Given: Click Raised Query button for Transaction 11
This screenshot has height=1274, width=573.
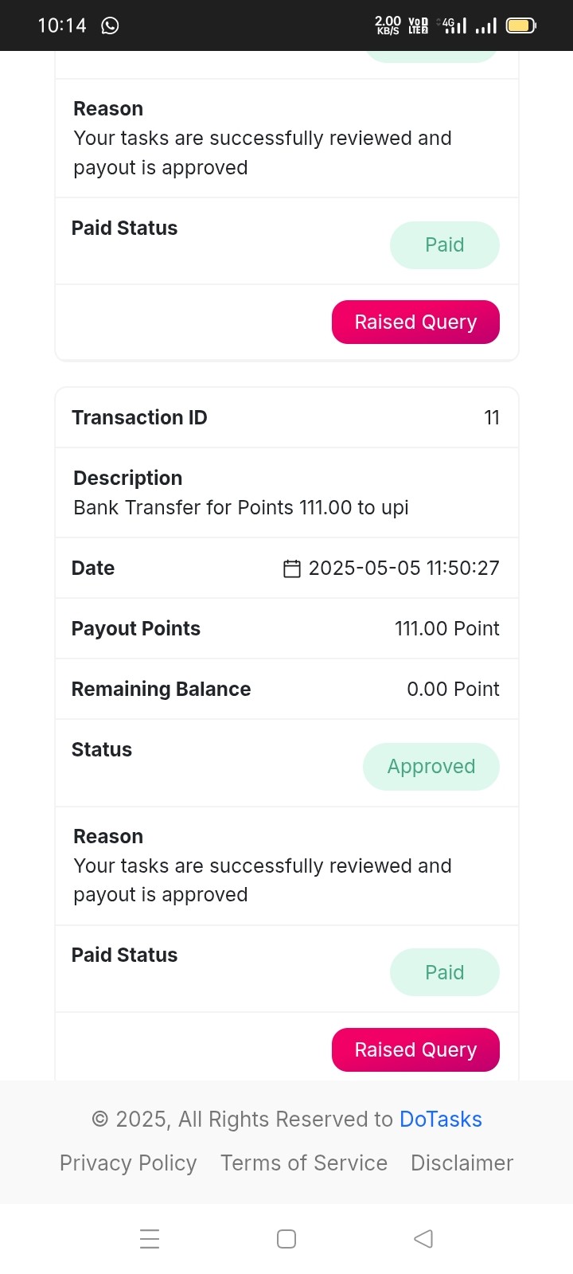Looking at the screenshot, I should coord(415,1050).
